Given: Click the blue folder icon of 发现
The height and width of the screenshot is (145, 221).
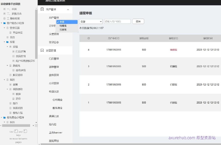Looking at the screenshot, I should point(7,42).
